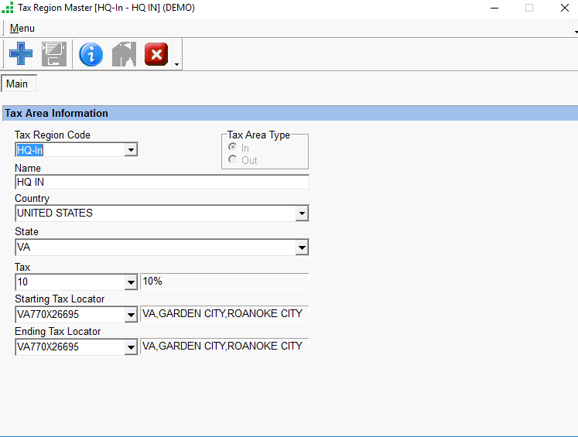The height and width of the screenshot is (437, 578).
Task: Open the toolbar overflow arrow
Action: tap(177, 64)
